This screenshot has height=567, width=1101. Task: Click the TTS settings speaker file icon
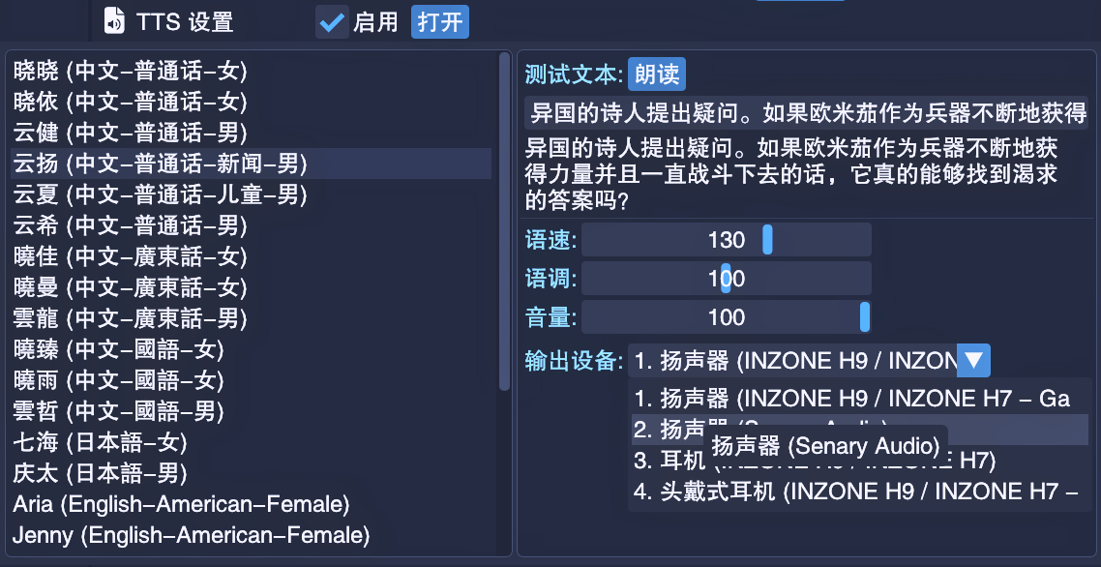point(114,20)
